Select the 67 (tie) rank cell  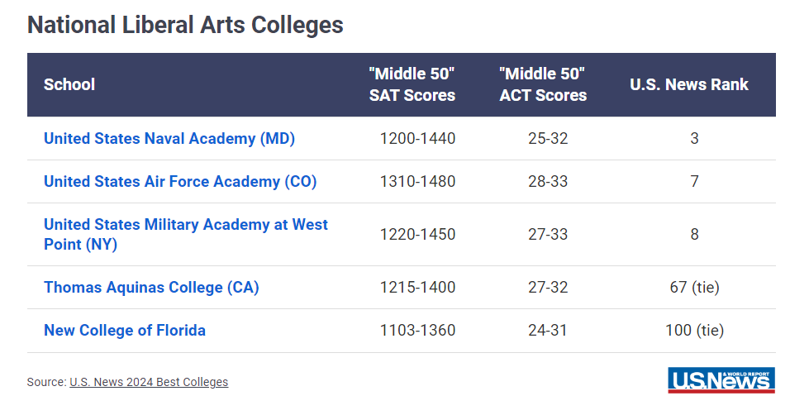click(x=694, y=288)
